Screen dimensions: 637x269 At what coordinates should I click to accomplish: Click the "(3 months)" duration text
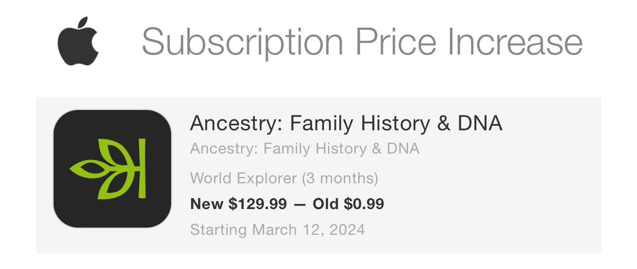[x=340, y=178]
